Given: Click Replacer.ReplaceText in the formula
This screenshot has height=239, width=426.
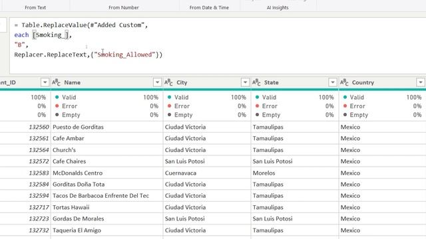Looking at the screenshot, I should tap(51, 54).
